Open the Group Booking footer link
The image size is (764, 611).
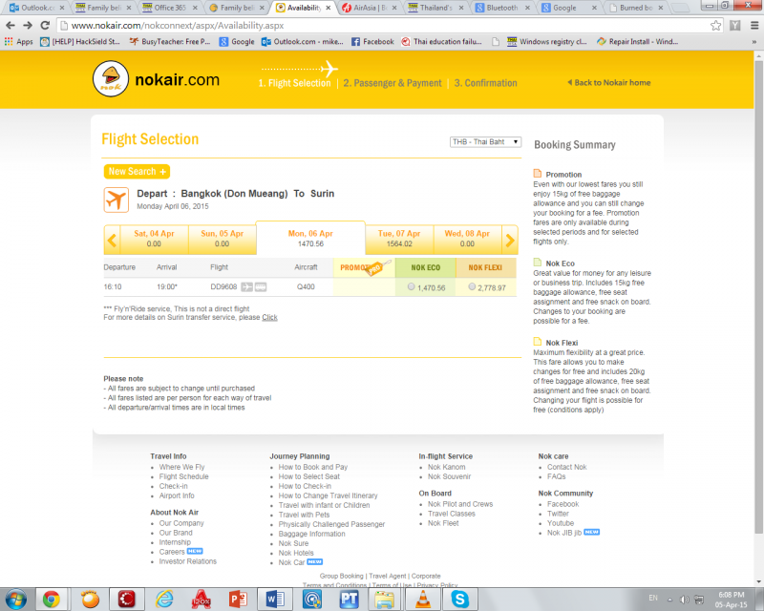pos(342,576)
